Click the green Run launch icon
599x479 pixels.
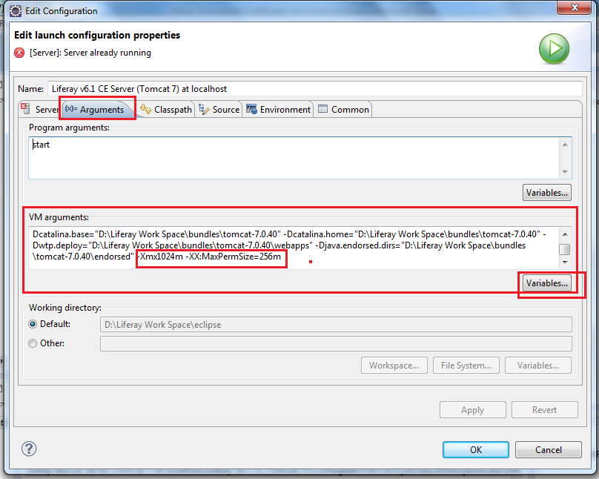tap(554, 49)
